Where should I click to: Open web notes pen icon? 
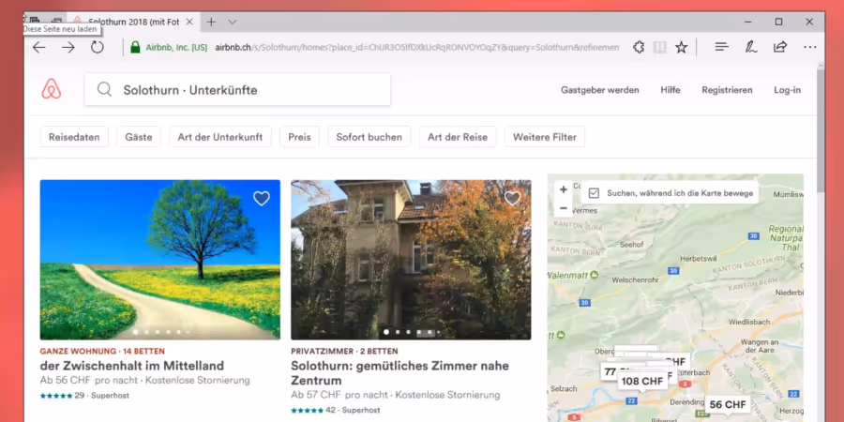(751, 48)
